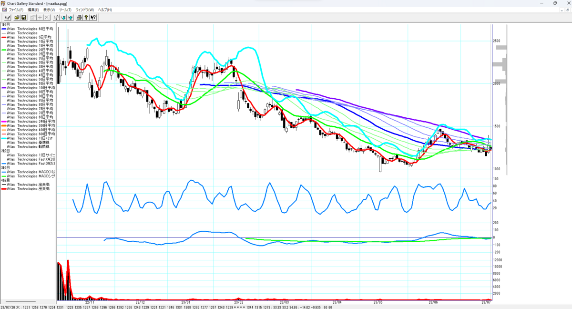Click the 22/11 date axis label
The image size is (572, 309).
pyautogui.click(x=90, y=302)
